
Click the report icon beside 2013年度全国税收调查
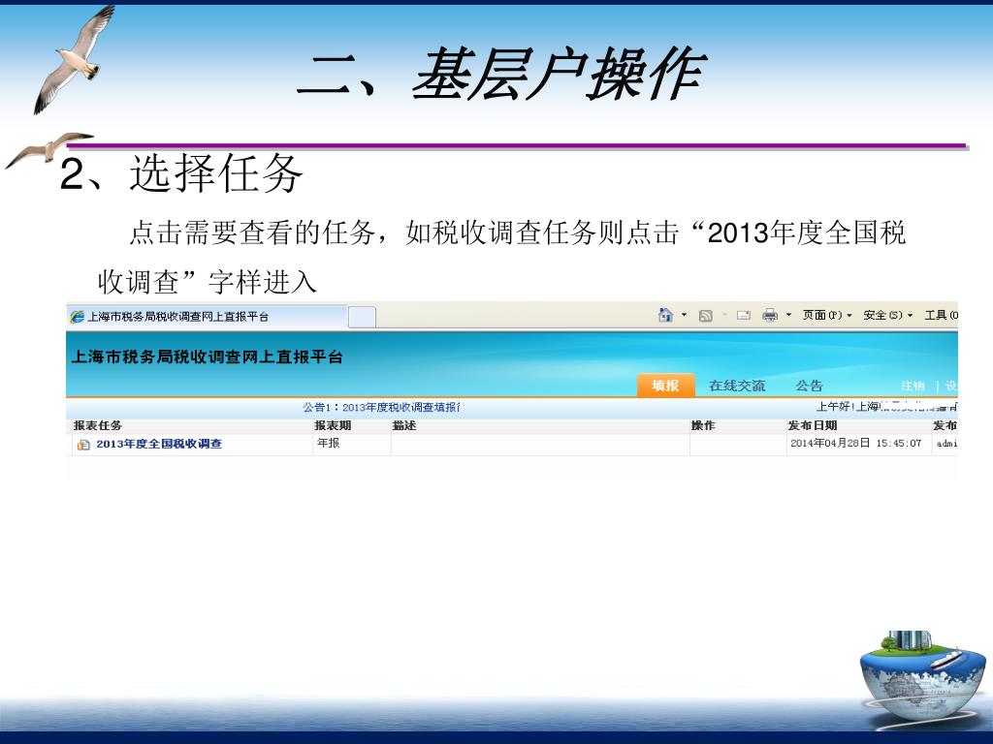point(83,445)
